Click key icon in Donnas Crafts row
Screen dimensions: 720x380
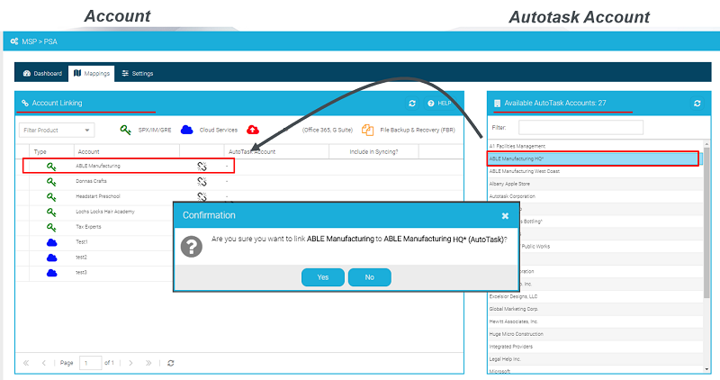click(51, 182)
